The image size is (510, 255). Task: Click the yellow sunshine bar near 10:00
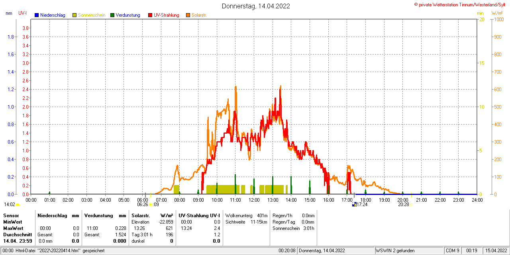pos(223,189)
